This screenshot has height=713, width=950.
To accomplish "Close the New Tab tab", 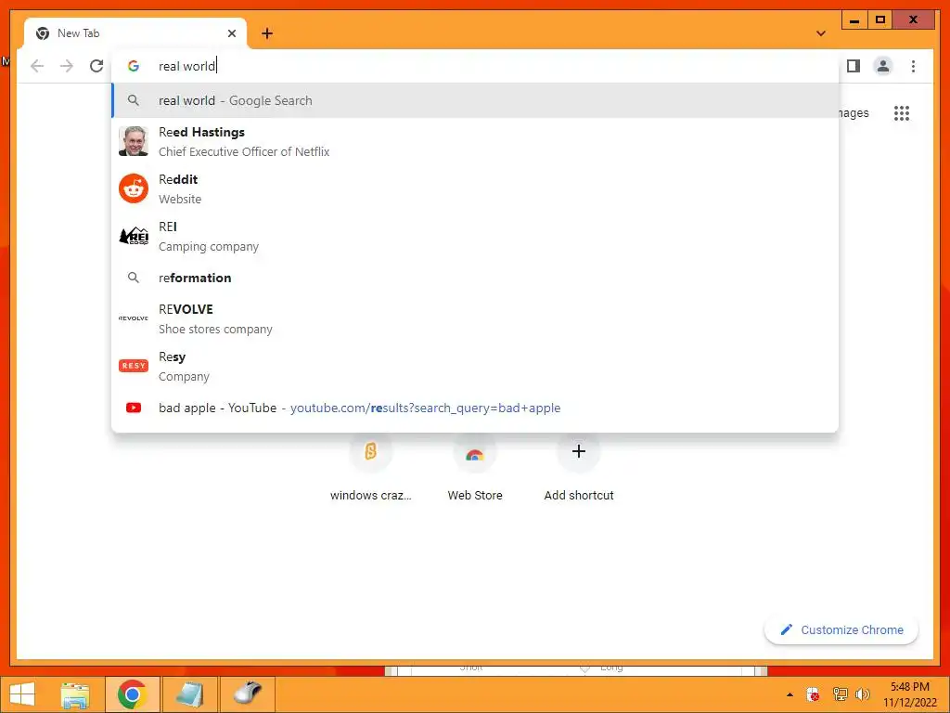I will tap(231, 33).
